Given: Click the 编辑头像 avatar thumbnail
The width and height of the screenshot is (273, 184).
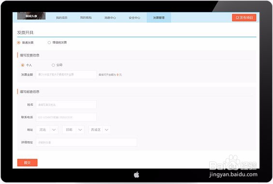Looking at the screenshot, I should [31, 16].
